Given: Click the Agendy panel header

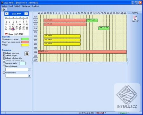Looking at the screenshot, I should click(x=135, y=13).
